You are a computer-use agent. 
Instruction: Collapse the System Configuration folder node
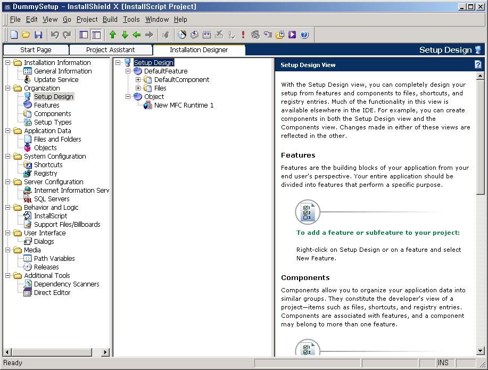[8, 157]
